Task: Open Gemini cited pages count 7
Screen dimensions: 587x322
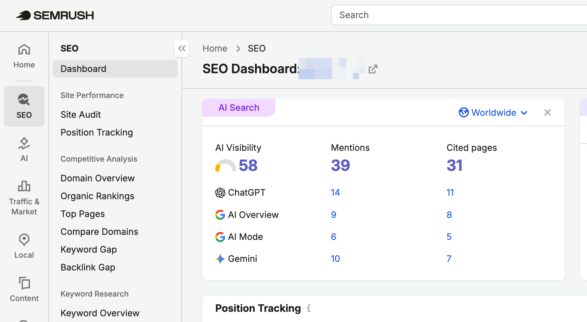Action: 449,259
